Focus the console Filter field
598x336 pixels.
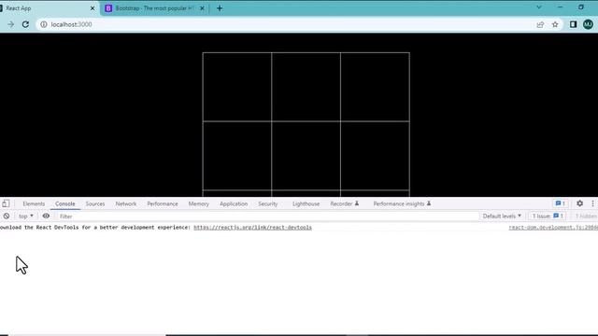267,216
